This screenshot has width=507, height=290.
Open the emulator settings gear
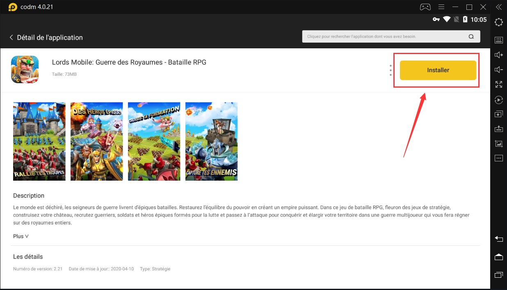[498, 23]
